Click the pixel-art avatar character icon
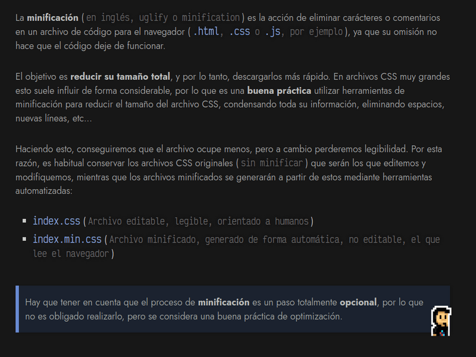 click(x=441, y=321)
